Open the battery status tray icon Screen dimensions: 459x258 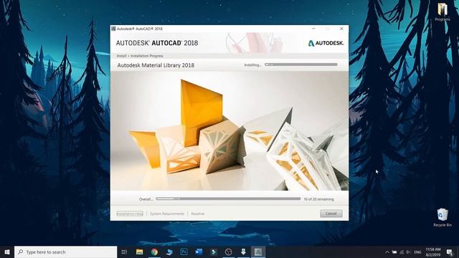[394, 252]
